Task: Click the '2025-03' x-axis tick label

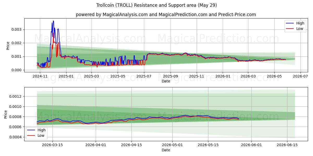Action: (92, 76)
